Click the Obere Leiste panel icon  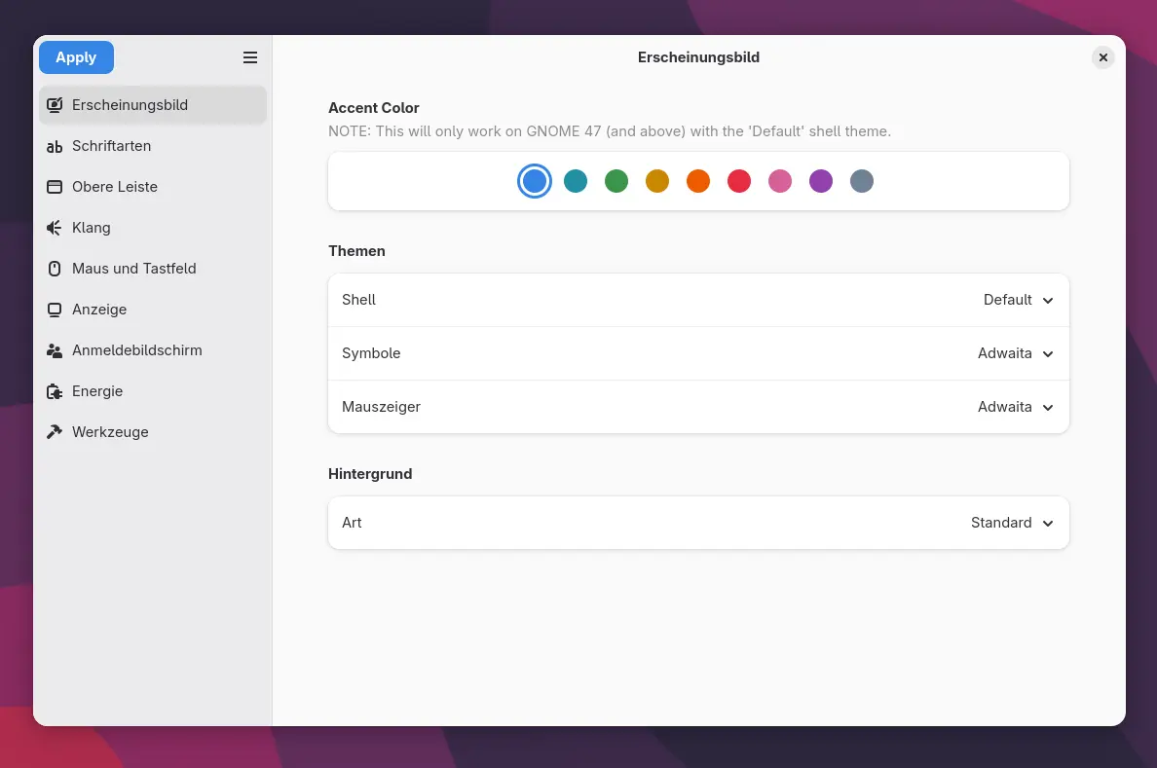pyautogui.click(x=55, y=187)
